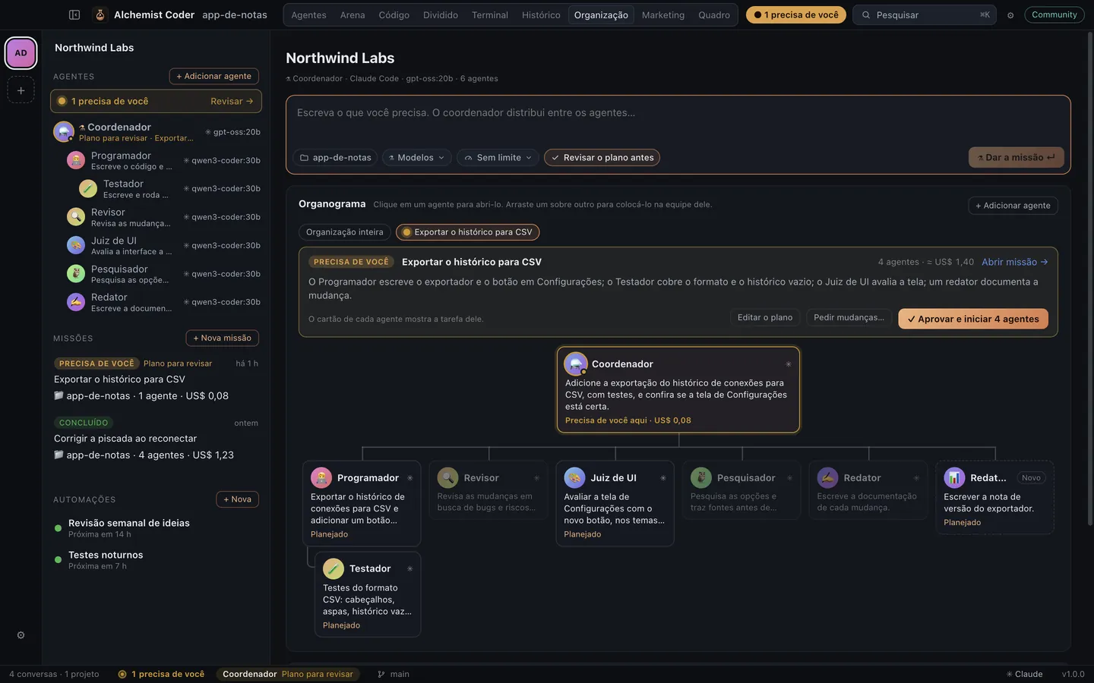Switch to the Terminal tab
1094x683 pixels.
[x=489, y=15]
